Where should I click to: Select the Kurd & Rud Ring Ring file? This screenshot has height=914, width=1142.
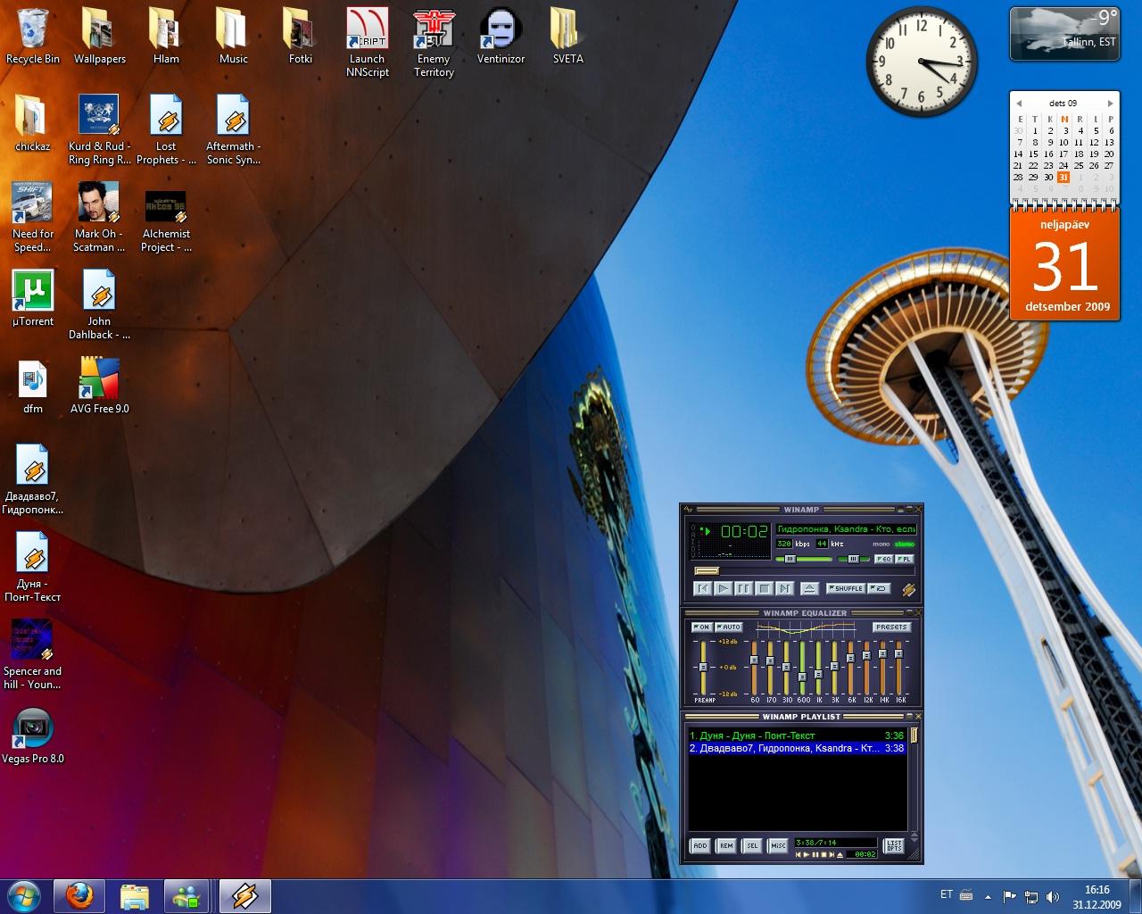(x=100, y=130)
